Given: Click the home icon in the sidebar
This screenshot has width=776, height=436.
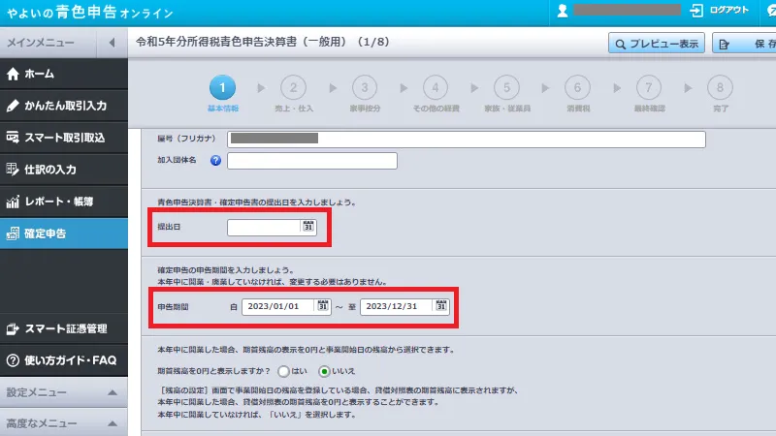Looking at the screenshot, I should click(13, 74).
